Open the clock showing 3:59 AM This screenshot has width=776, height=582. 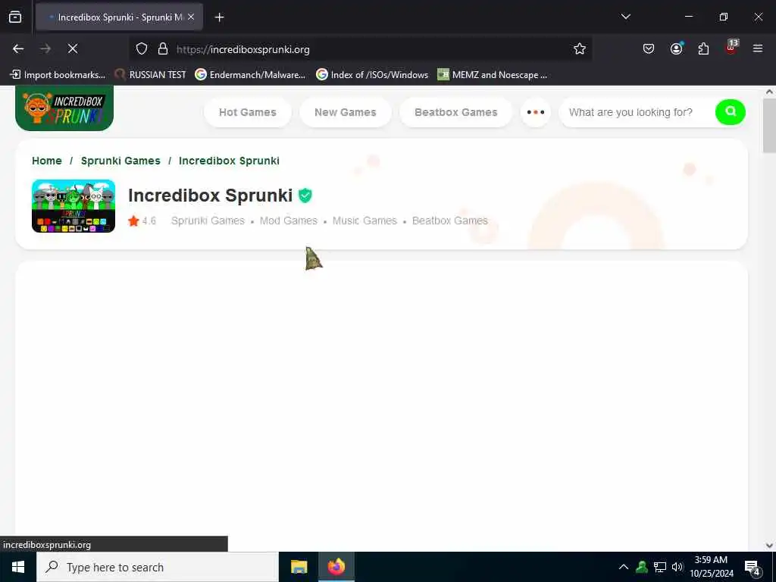point(711,567)
